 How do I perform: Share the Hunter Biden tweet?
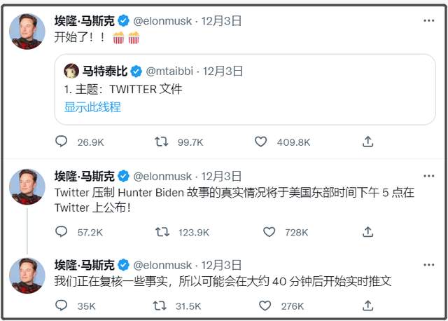pyautogui.click(x=367, y=231)
